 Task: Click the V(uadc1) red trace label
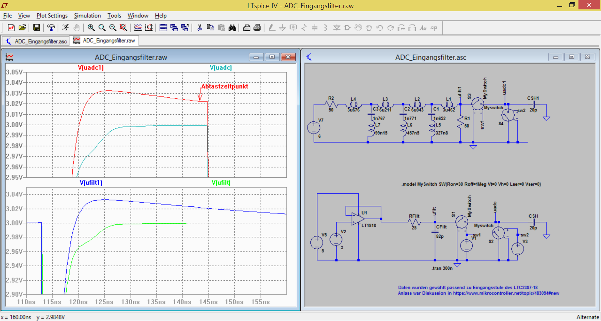tap(91, 67)
